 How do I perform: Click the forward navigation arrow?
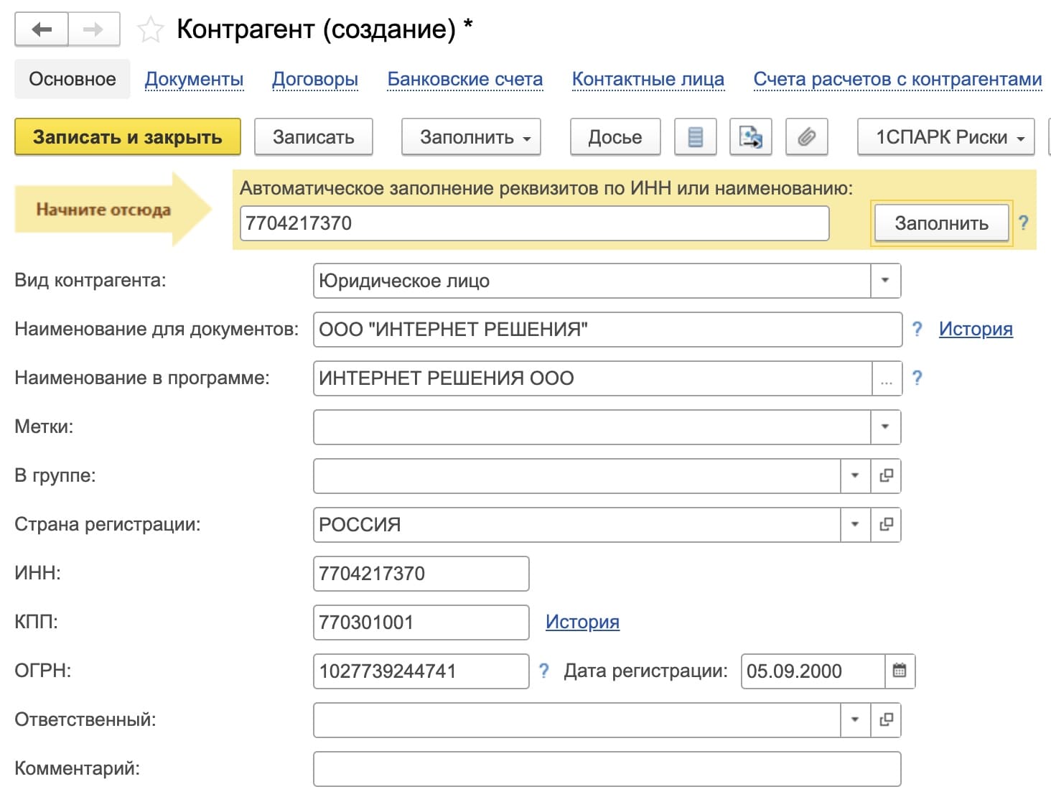pyautogui.click(x=93, y=29)
